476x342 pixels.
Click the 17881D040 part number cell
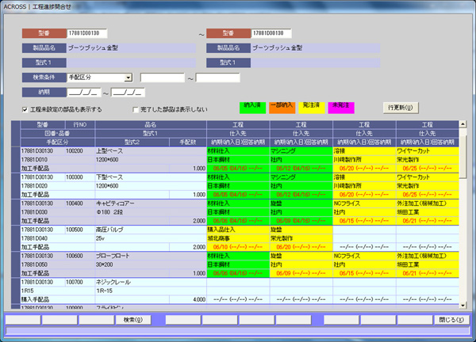[x=58, y=238]
